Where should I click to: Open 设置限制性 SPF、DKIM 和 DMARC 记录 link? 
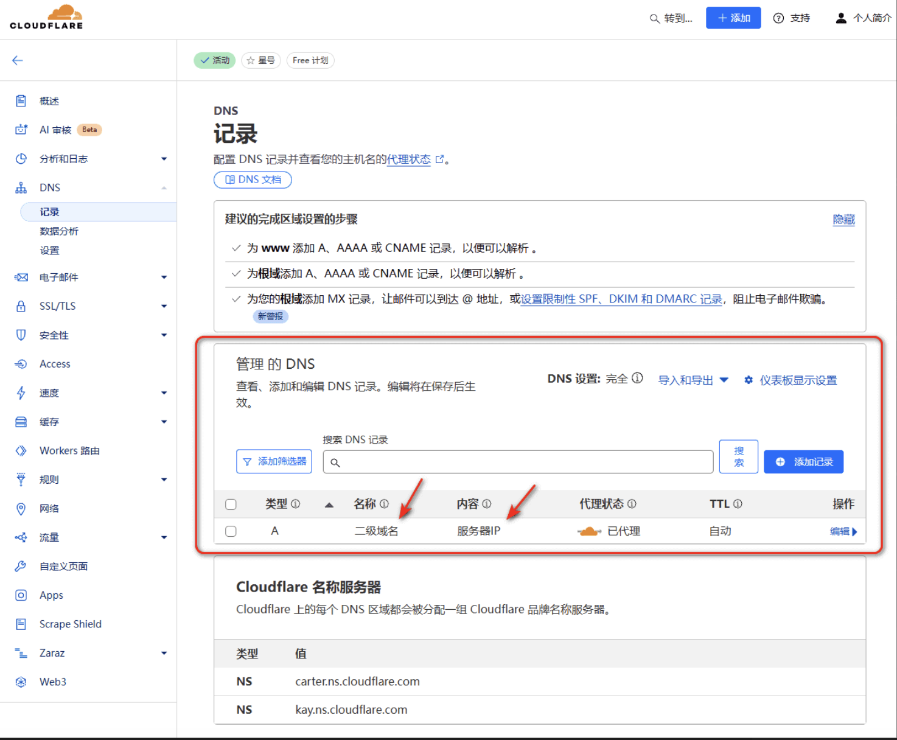621,299
